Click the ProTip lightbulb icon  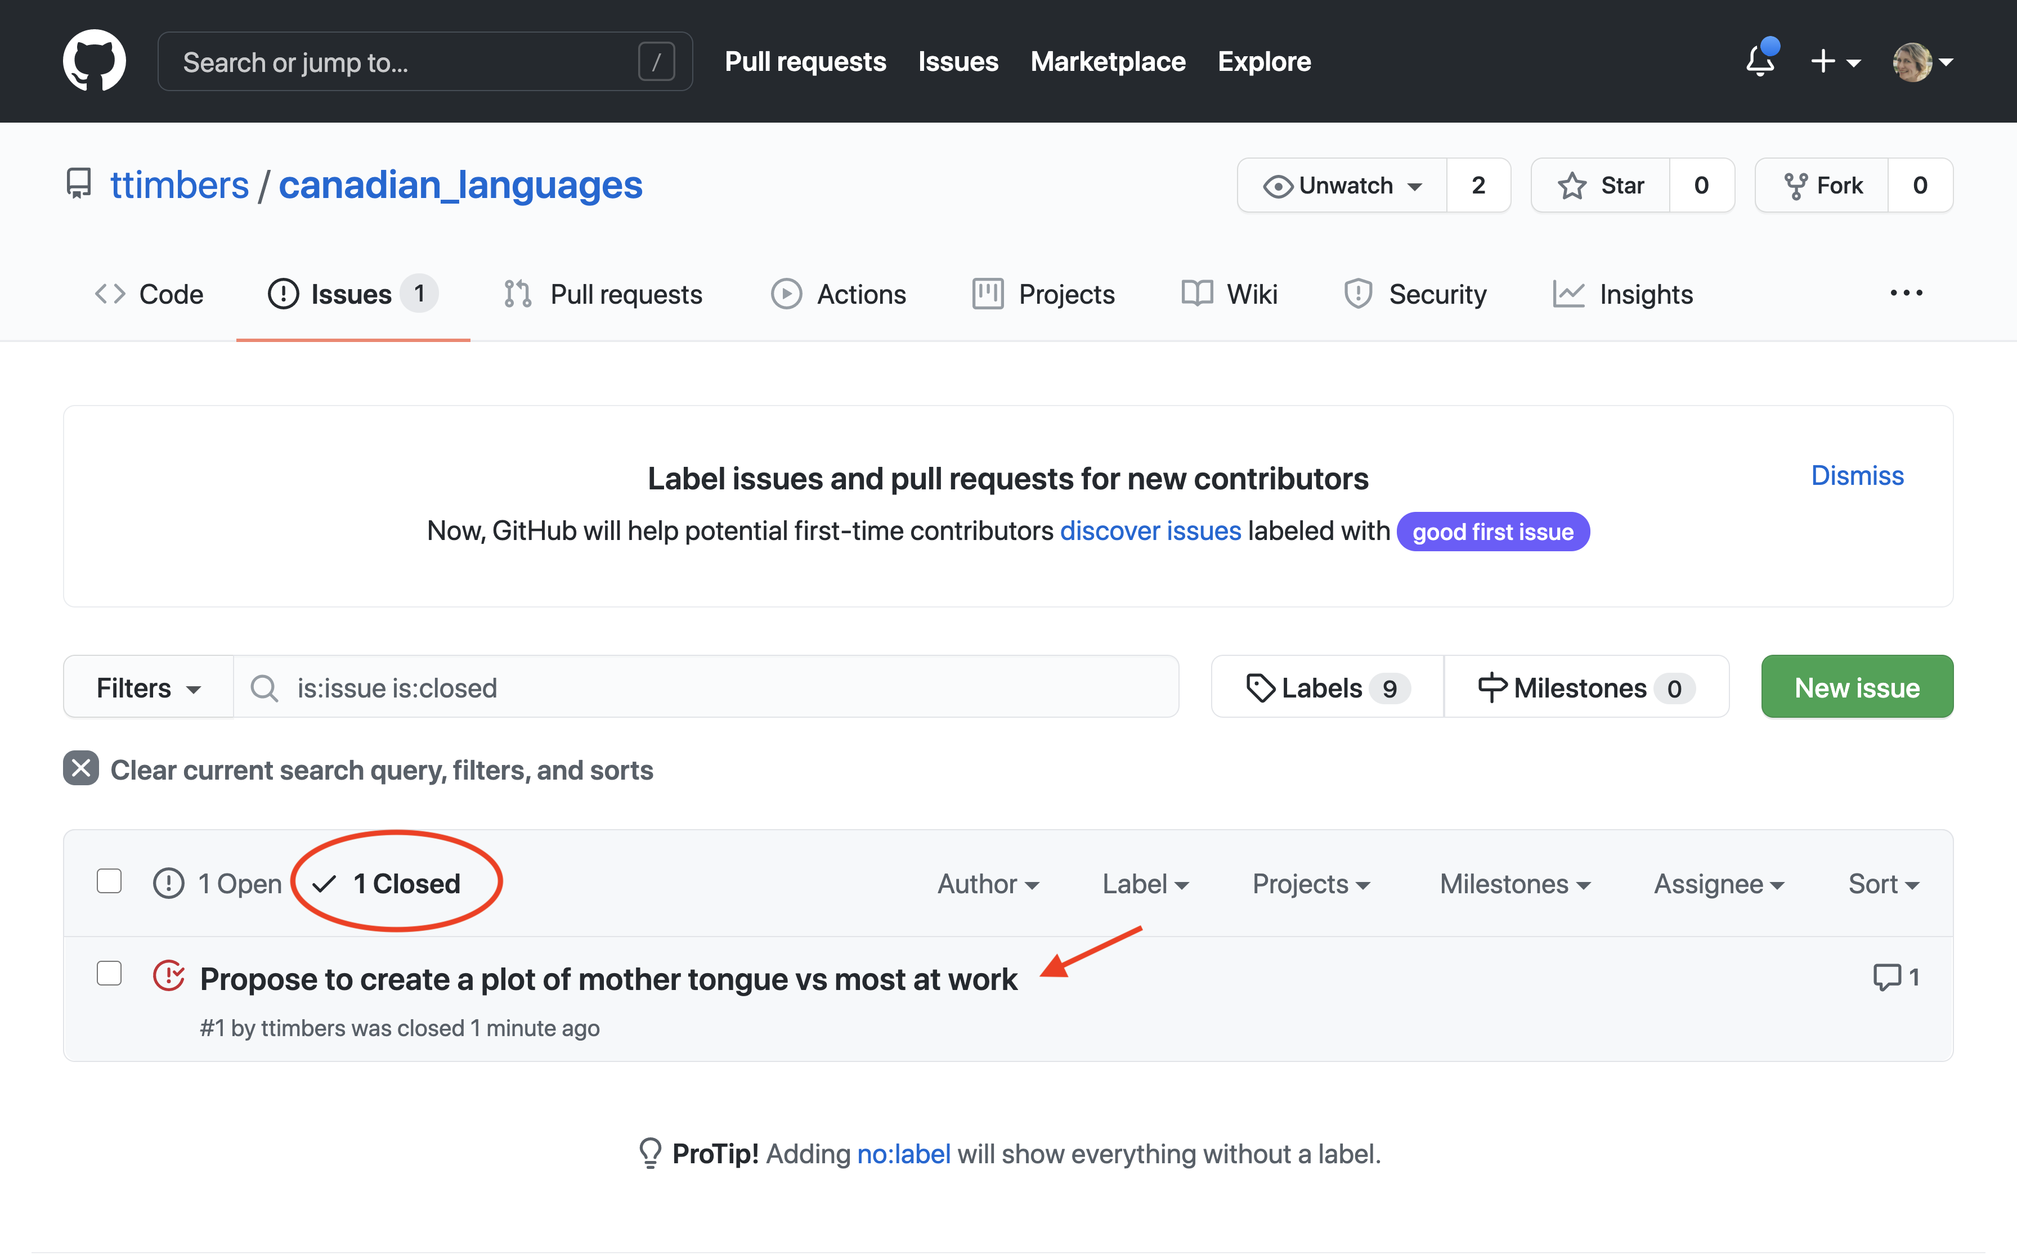pos(650,1153)
